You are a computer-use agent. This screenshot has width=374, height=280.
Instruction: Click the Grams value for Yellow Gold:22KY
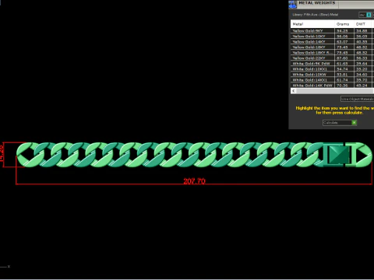[x=342, y=58]
